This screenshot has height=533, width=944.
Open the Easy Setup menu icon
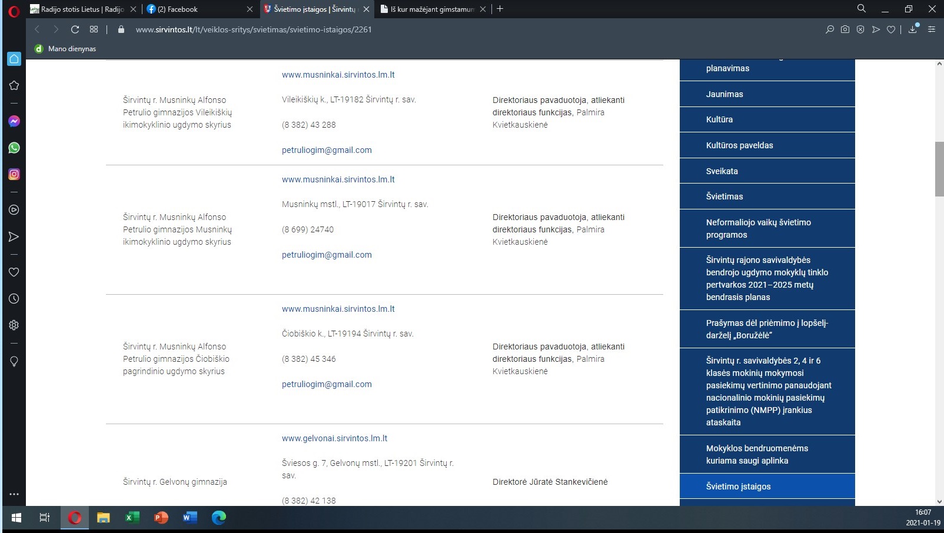point(932,29)
